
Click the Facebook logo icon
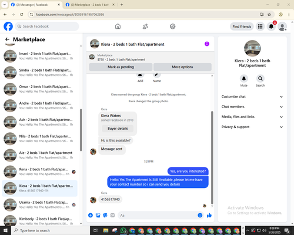(8, 26)
